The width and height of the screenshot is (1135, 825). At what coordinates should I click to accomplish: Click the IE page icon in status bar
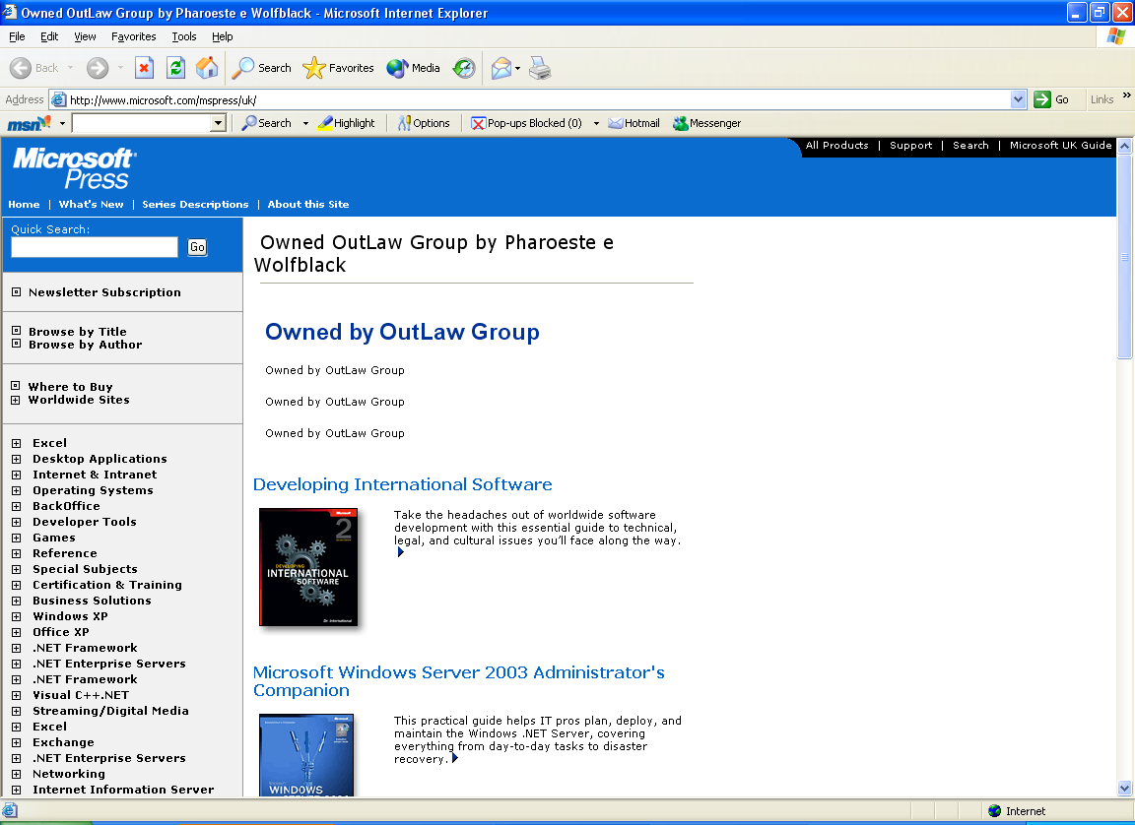point(10,810)
